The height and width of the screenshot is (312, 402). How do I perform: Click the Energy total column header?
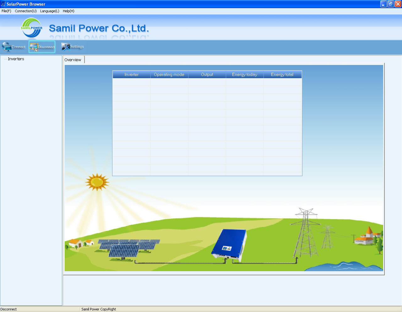click(x=282, y=74)
